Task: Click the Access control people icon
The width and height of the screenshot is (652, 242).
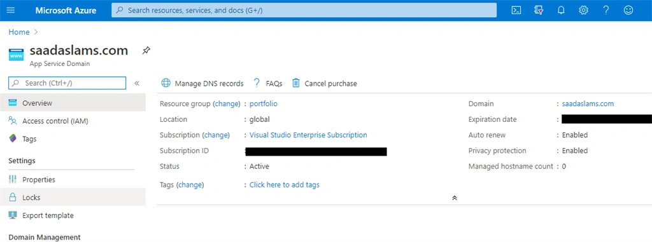Action: click(x=13, y=121)
